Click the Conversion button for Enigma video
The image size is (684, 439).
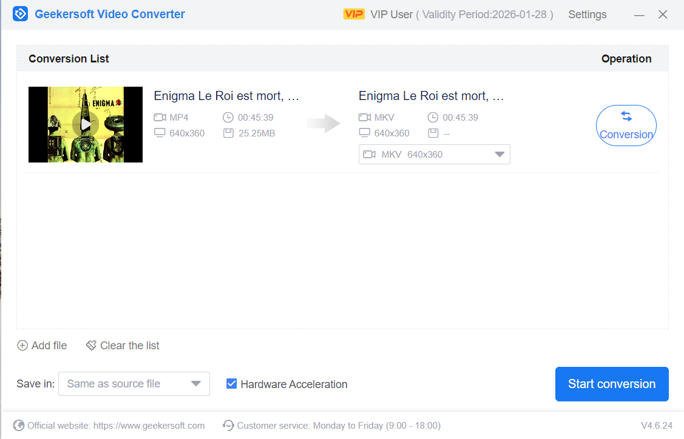pyautogui.click(x=626, y=126)
